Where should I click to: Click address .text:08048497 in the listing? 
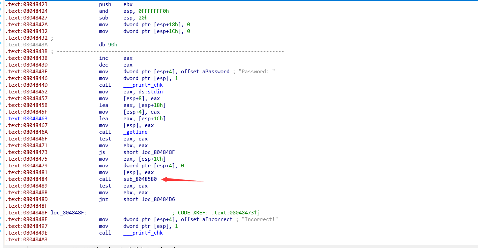26,226
